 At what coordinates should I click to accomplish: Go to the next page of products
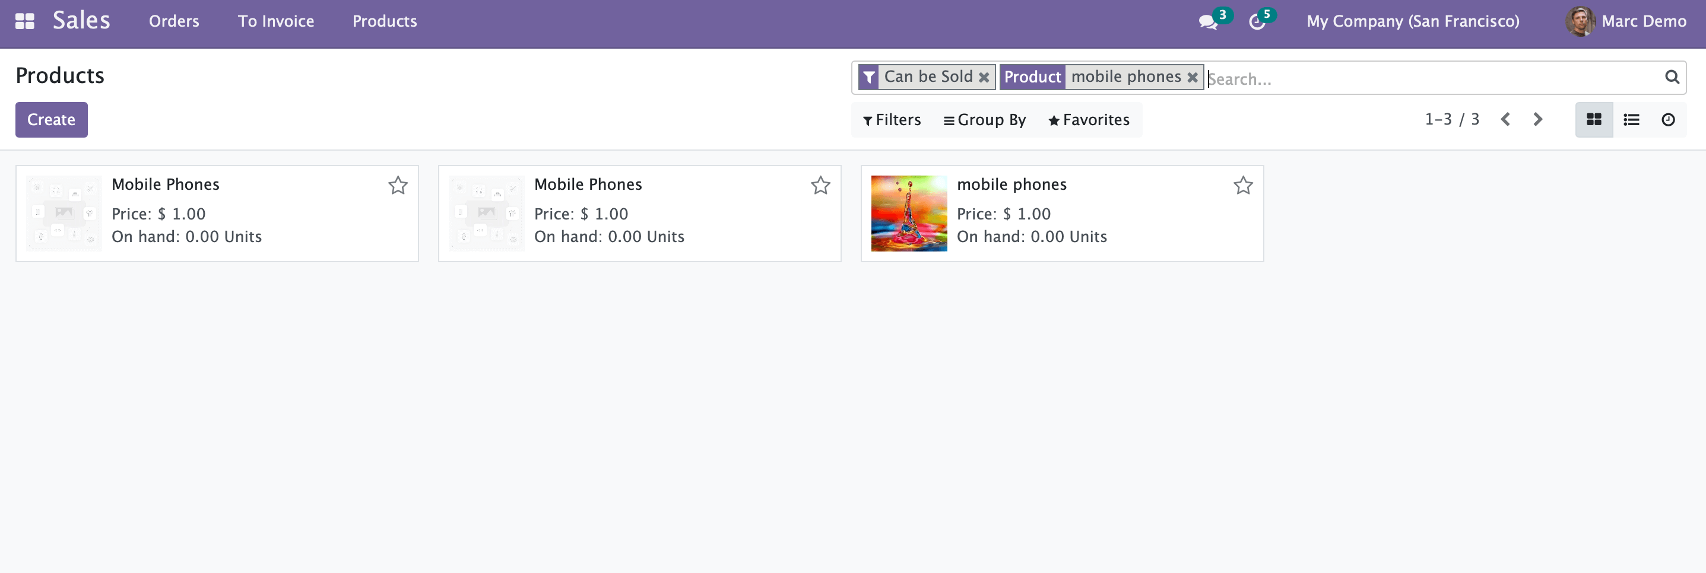click(x=1538, y=120)
